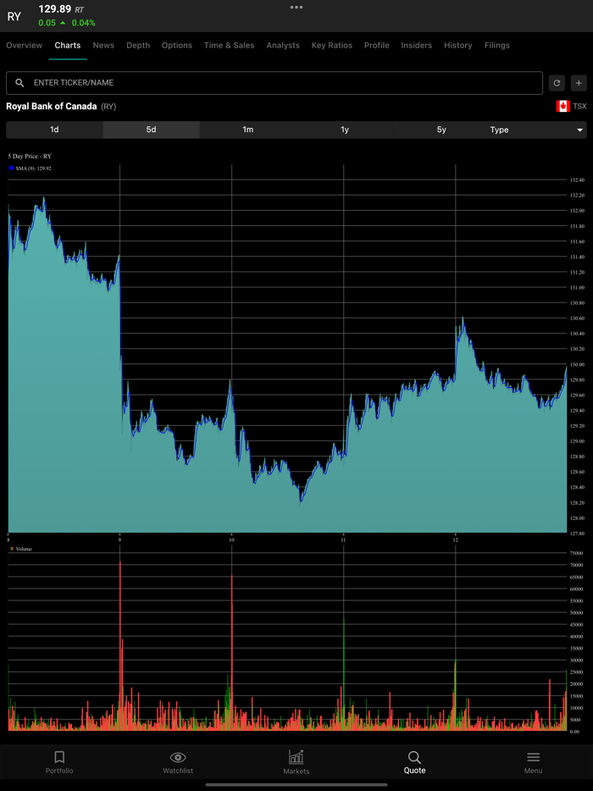Switch to the Insiders tab
The width and height of the screenshot is (593, 791).
(x=416, y=46)
